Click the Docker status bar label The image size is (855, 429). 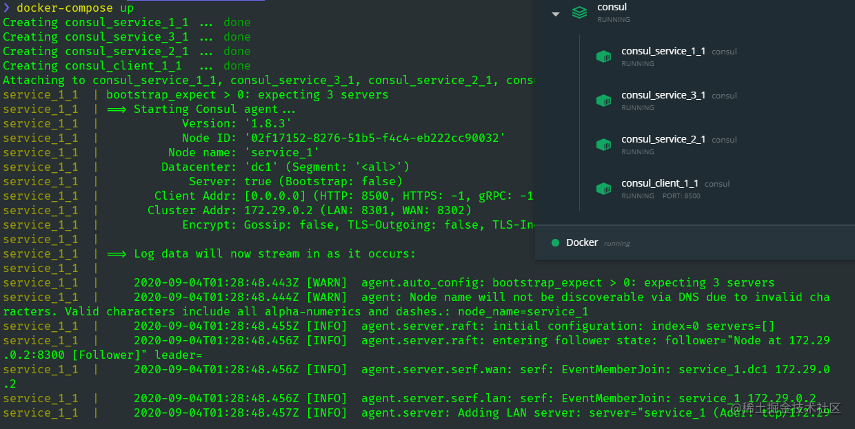(583, 242)
